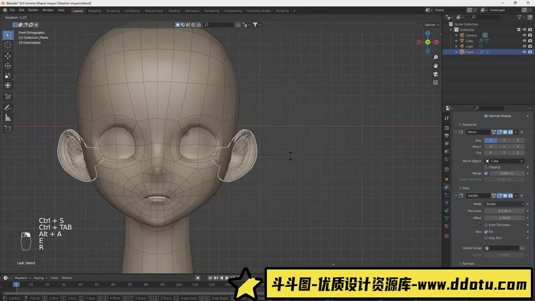The height and width of the screenshot is (301, 535).
Task: Select the Rotate tool
Action: pyautogui.click(x=8, y=66)
